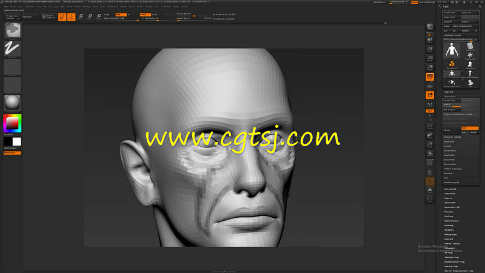The image size is (485, 273).
Task: Click the Zoom canvas icon
Action: click(430, 49)
